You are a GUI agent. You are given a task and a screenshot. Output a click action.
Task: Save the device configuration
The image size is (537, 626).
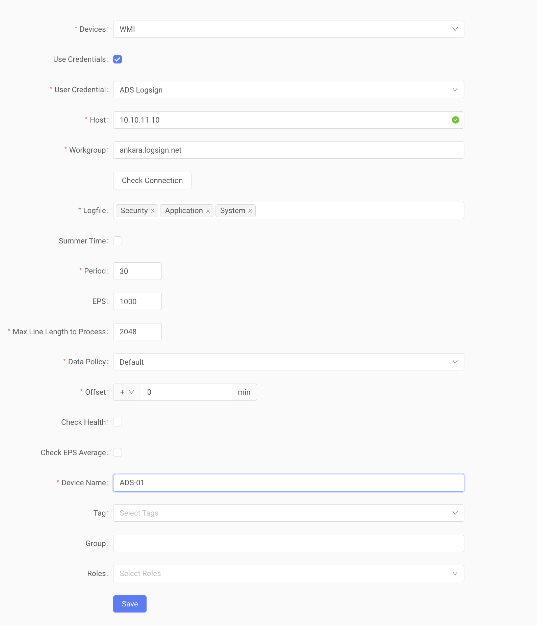130,604
